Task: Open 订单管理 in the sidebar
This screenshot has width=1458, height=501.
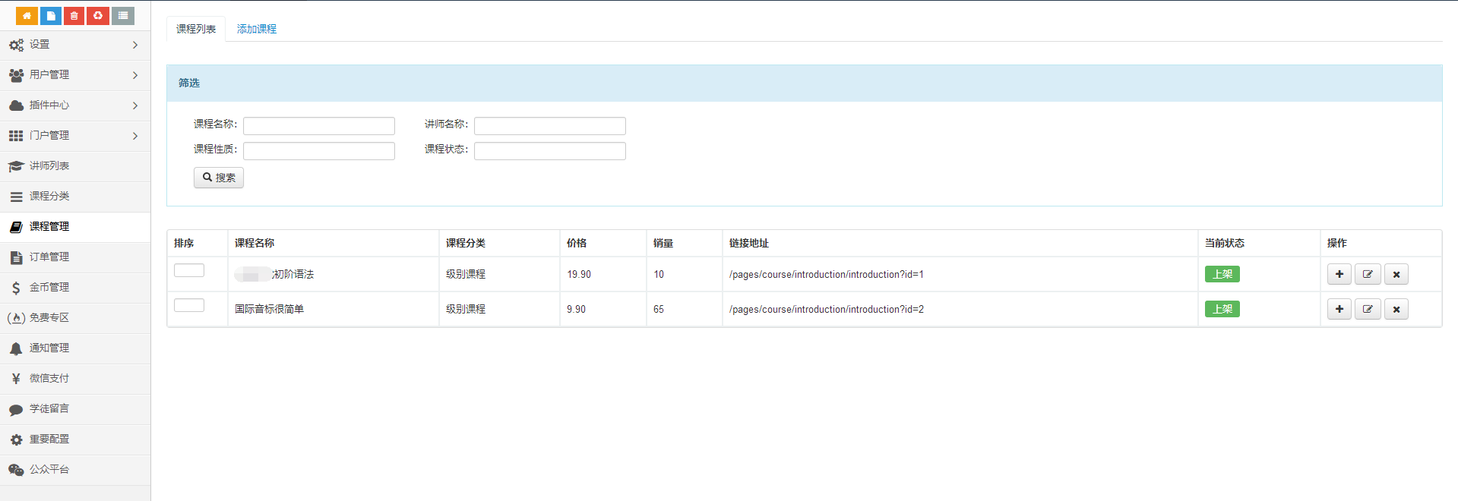Action: (x=49, y=257)
